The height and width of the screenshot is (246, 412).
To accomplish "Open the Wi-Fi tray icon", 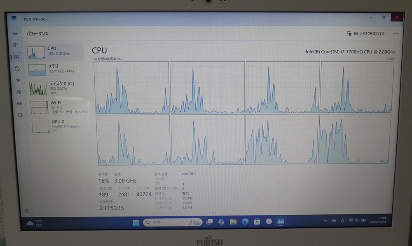I will tap(351, 220).
